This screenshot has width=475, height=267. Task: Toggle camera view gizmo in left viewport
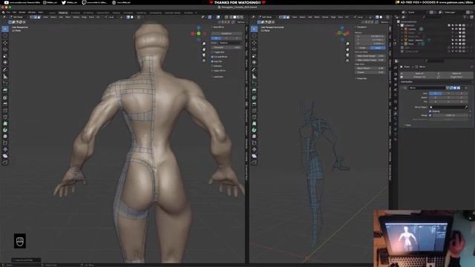click(204, 55)
